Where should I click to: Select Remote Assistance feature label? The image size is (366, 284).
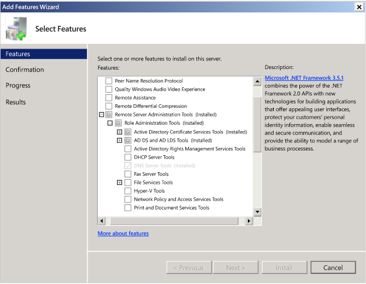click(135, 98)
